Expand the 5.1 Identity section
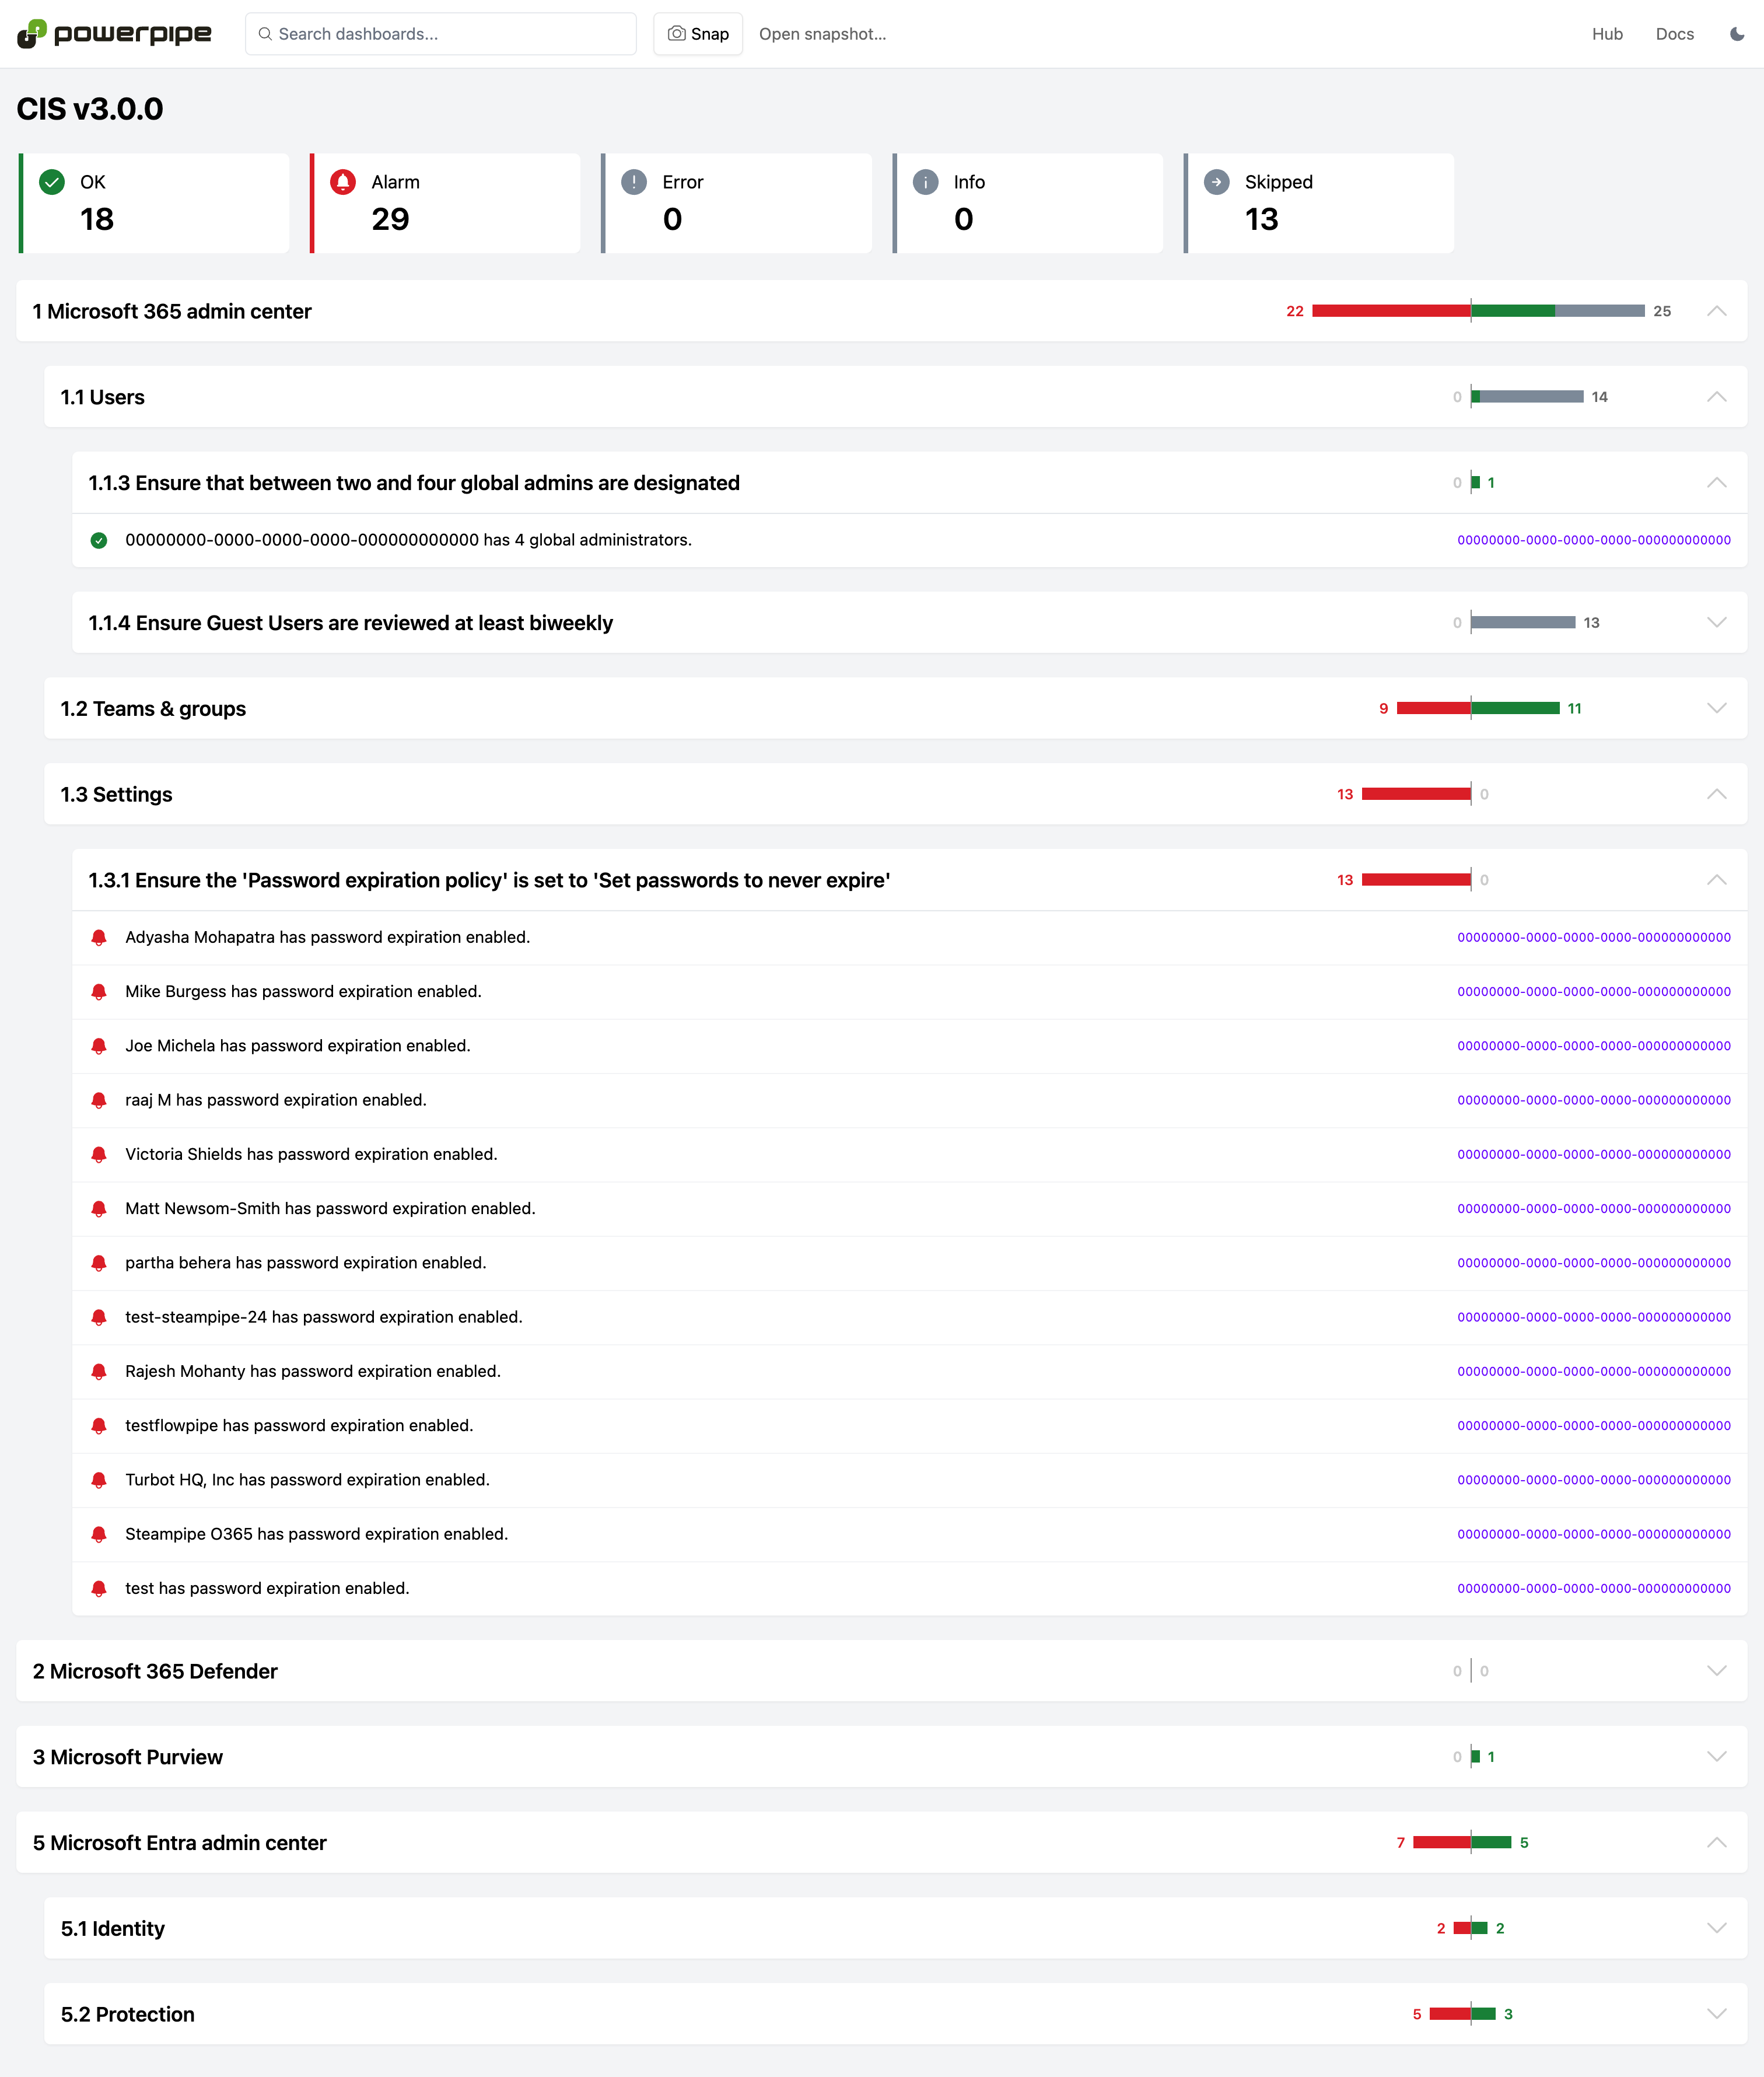 [x=1716, y=1928]
